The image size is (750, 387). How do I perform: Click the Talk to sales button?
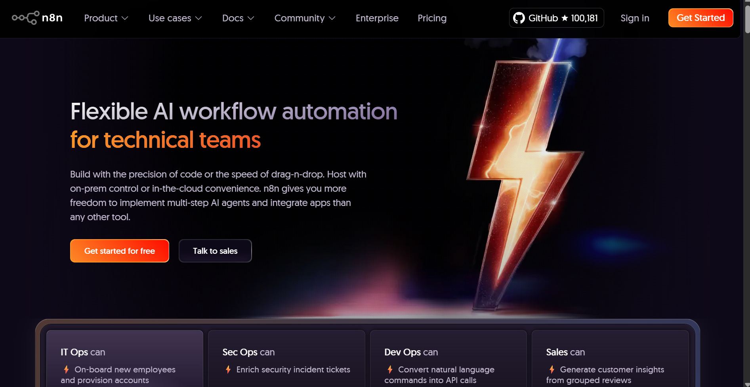pos(215,251)
